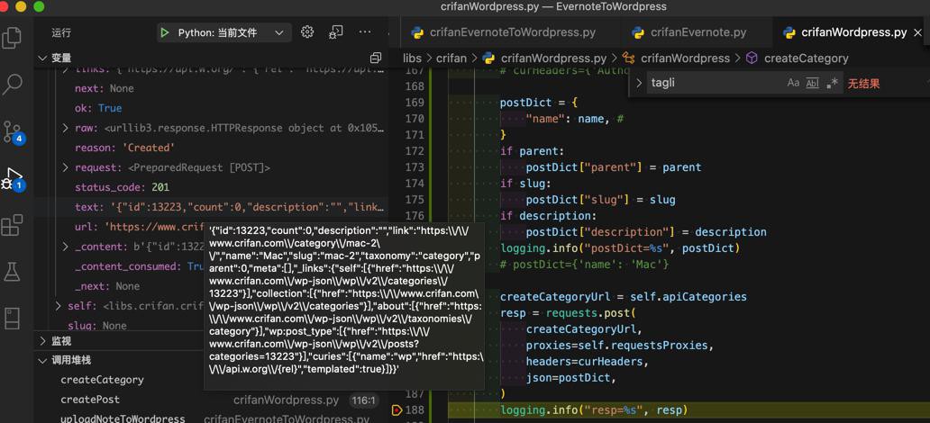Viewport: 930px width, 423px height.
Task: Select the reason: 'Created' variable
Action: click(125, 148)
